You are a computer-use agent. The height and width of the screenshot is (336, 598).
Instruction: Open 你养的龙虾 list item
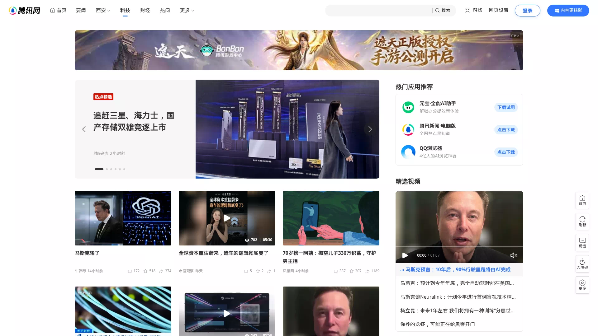pos(438,324)
